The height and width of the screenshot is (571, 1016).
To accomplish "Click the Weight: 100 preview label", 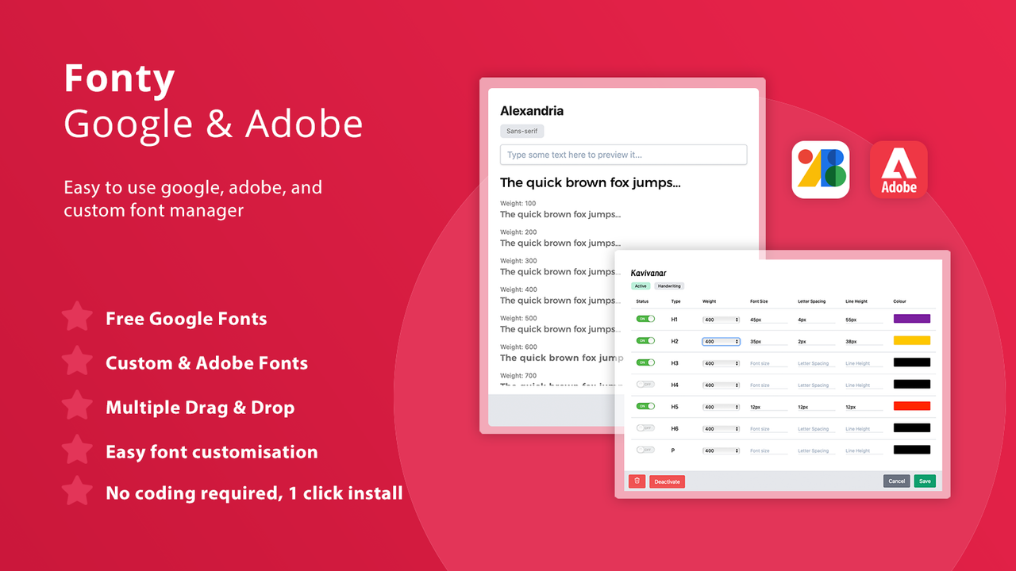I will (x=518, y=204).
